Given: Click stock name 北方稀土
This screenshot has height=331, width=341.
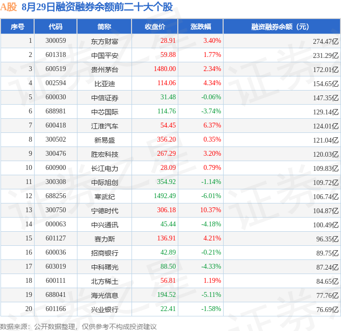Looking at the screenshot, I should point(105,281).
